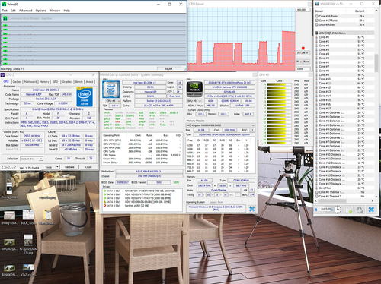Open HWiNFO sensors clock timer icon

[x=338, y=210]
